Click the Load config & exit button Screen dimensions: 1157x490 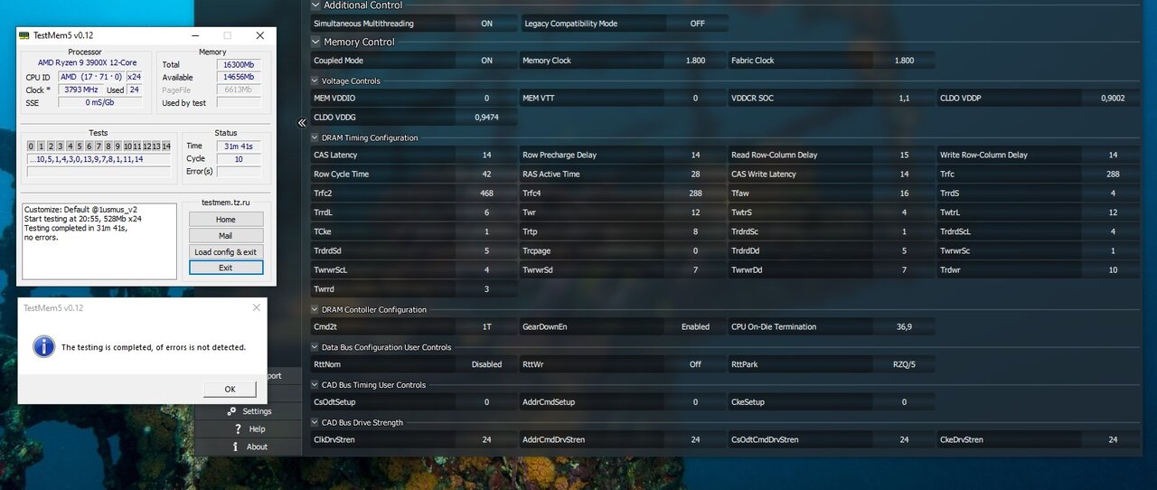tap(226, 252)
